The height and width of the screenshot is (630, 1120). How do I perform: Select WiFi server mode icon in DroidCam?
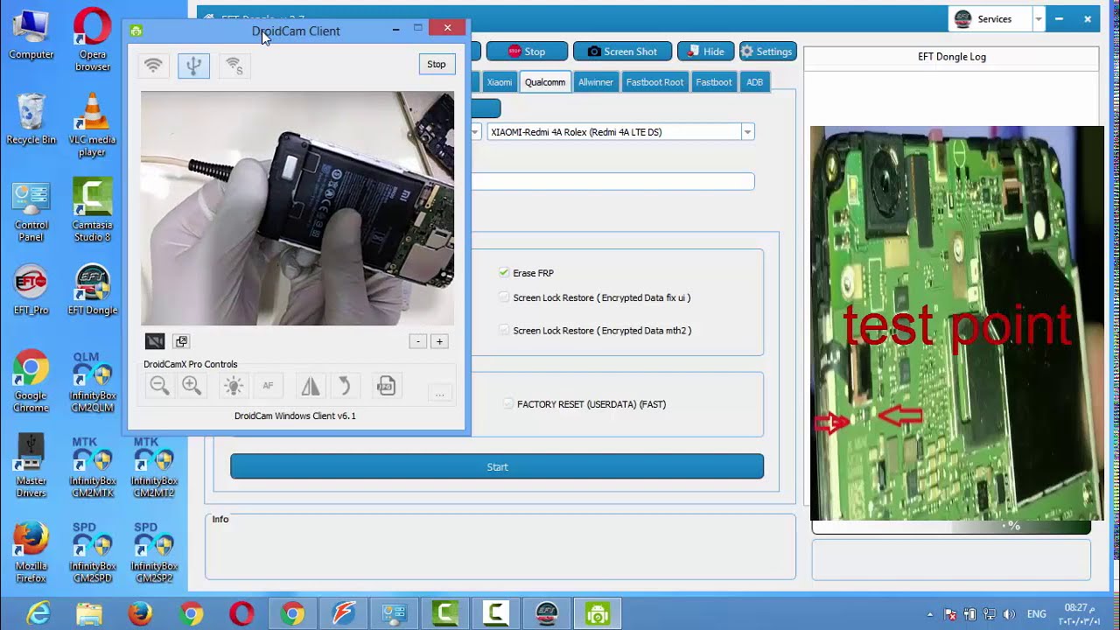coord(234,66)
